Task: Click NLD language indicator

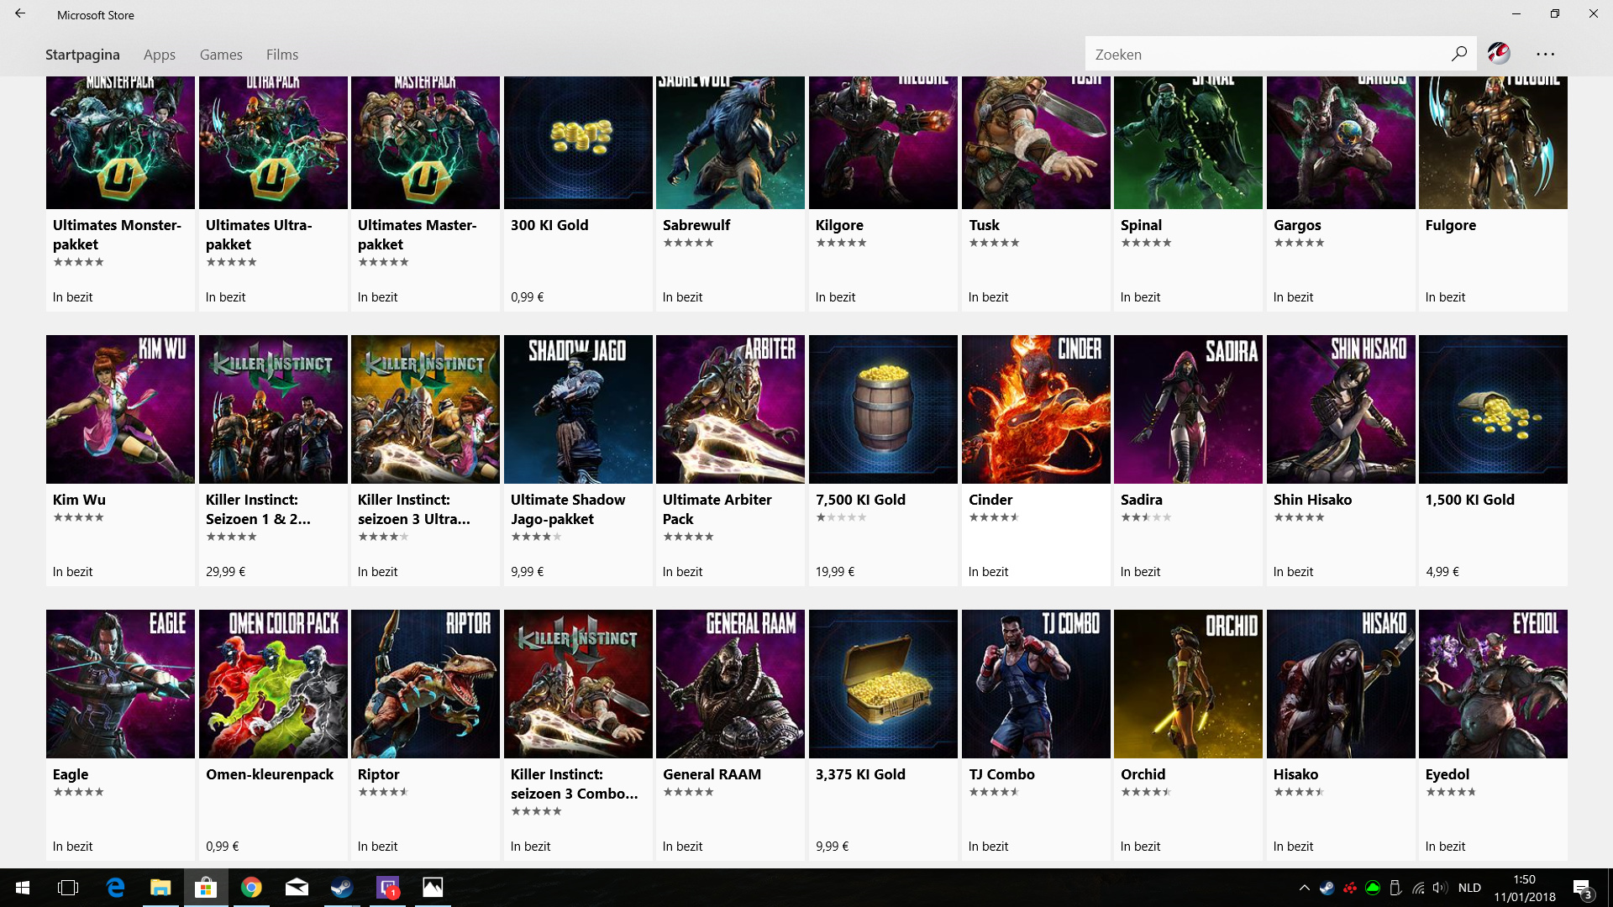Action: pos(1469,888)
